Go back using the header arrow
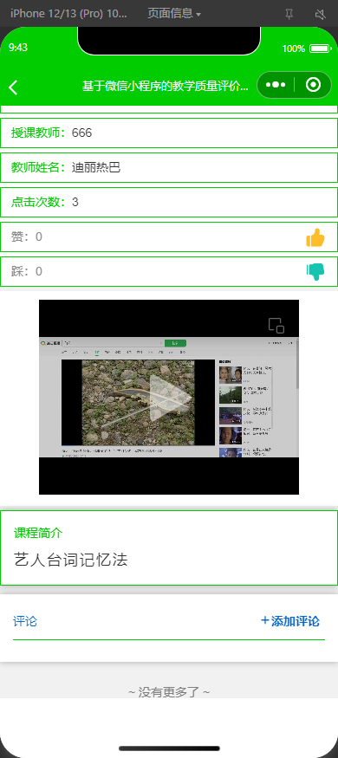338x758 pixels. [x=13, y=87]
